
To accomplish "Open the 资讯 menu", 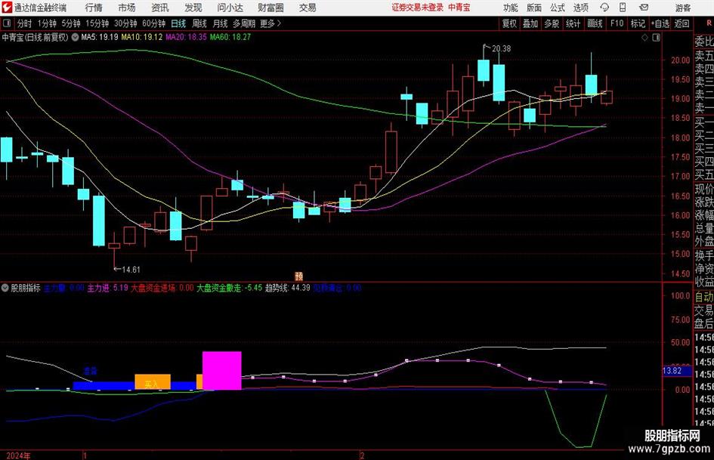I will (x=160, y=8).
